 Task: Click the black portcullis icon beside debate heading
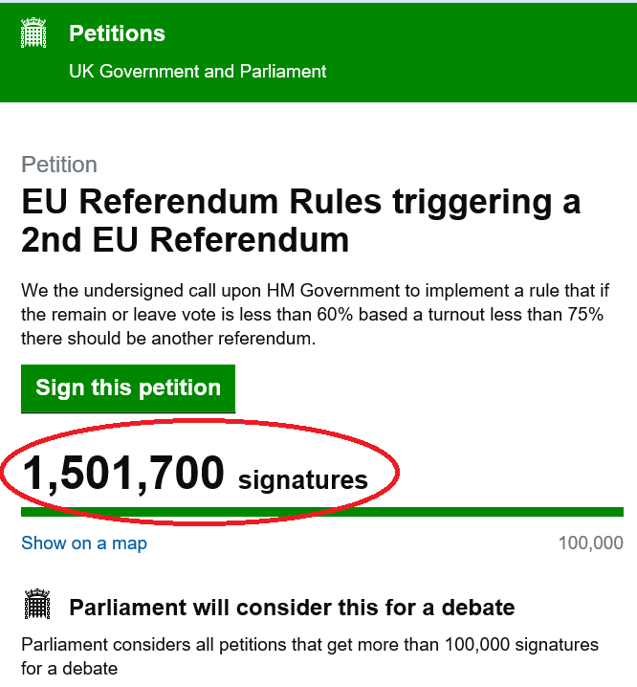coord(35,605)
